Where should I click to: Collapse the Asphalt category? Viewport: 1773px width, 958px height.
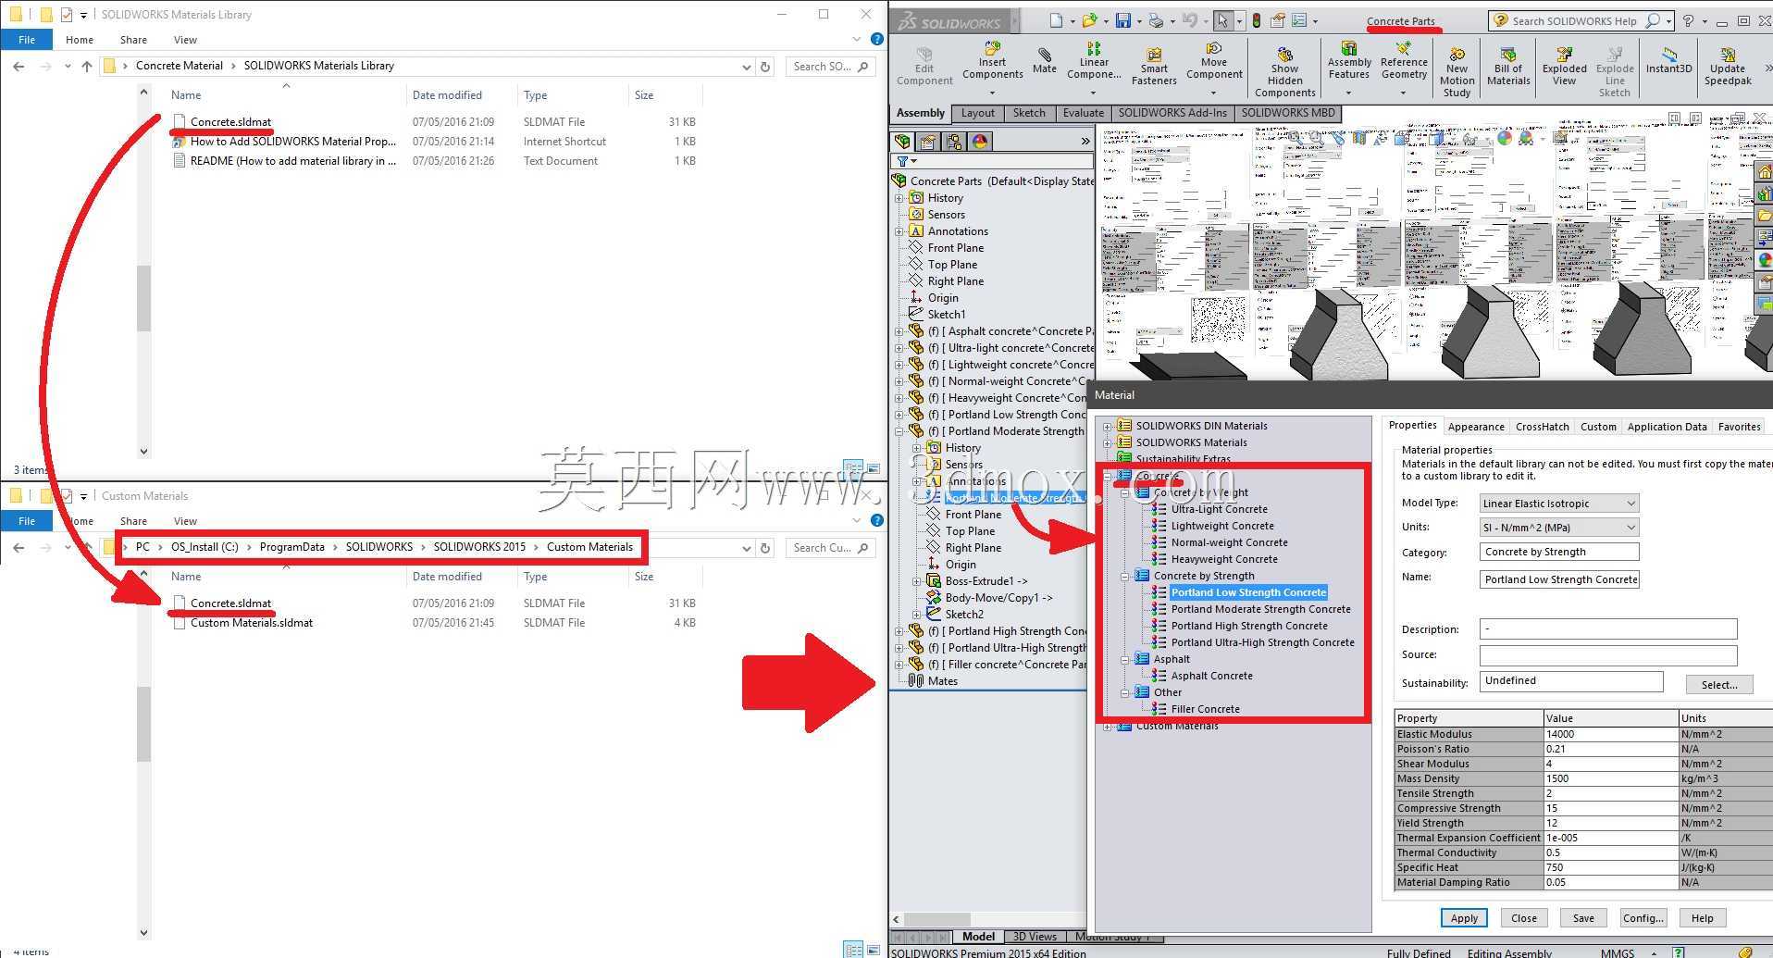(1124, 660)
